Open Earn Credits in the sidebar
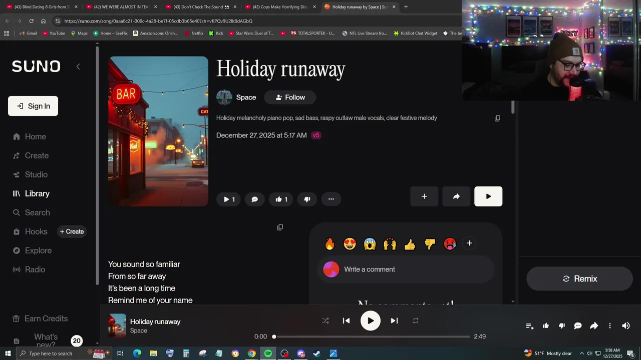The image size is (641, 360). pyautogui.click(x=40, y=318)
